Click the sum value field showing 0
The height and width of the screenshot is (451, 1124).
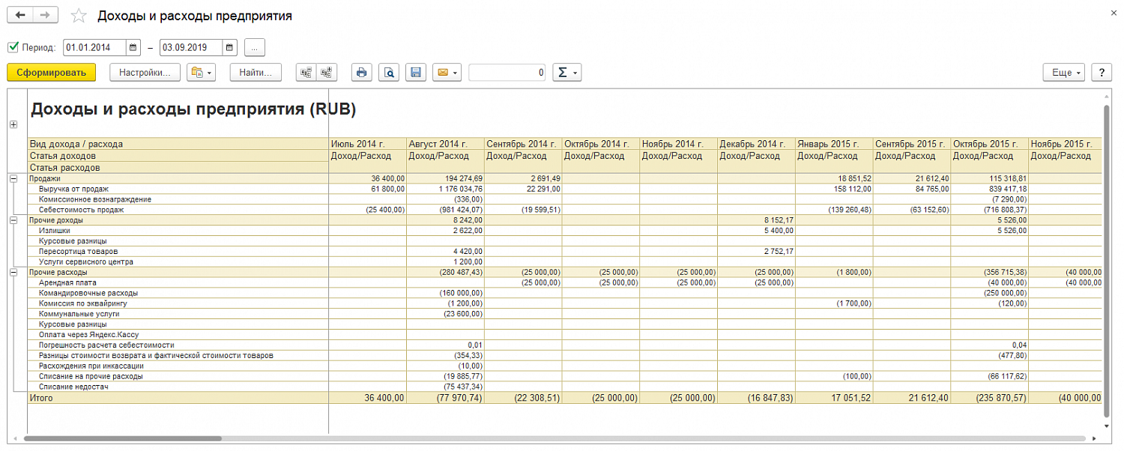point(507,73)
